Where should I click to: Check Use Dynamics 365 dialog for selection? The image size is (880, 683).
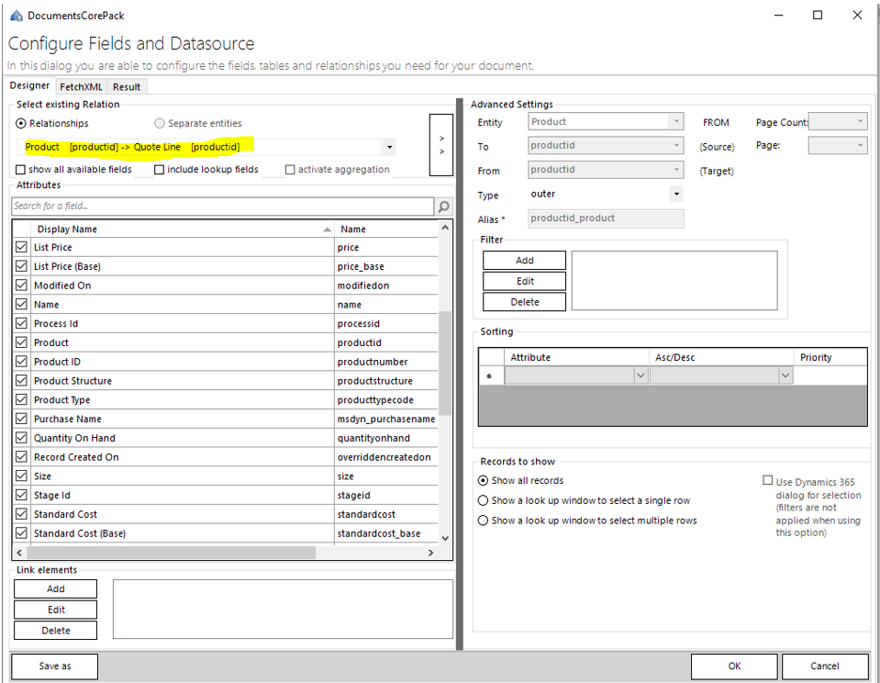pos(768,481)
